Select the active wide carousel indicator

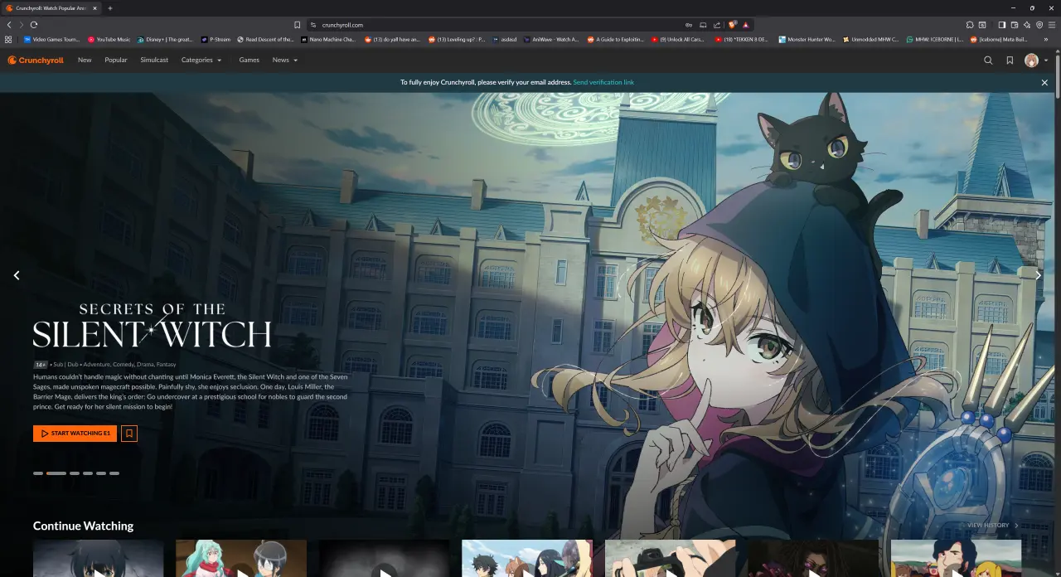point(56,473)
